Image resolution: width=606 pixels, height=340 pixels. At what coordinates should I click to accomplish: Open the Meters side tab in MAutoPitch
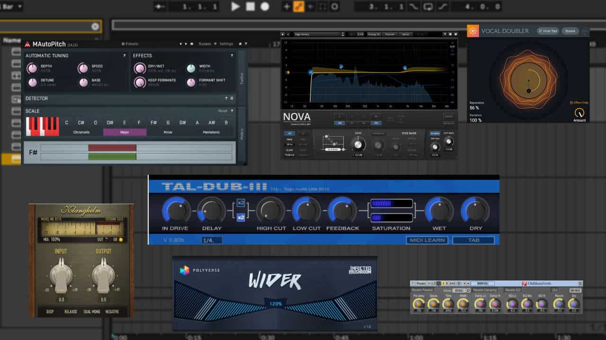tap(242, 135)
